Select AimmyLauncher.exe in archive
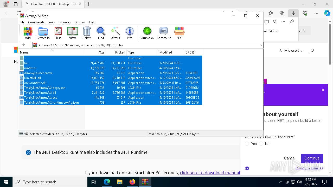Screen dimensions: 333x187 tap(110, 73)
